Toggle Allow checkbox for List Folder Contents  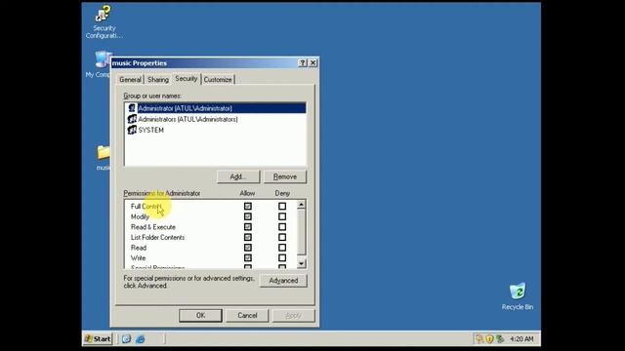pyautogui.click(x=248, y=237)
